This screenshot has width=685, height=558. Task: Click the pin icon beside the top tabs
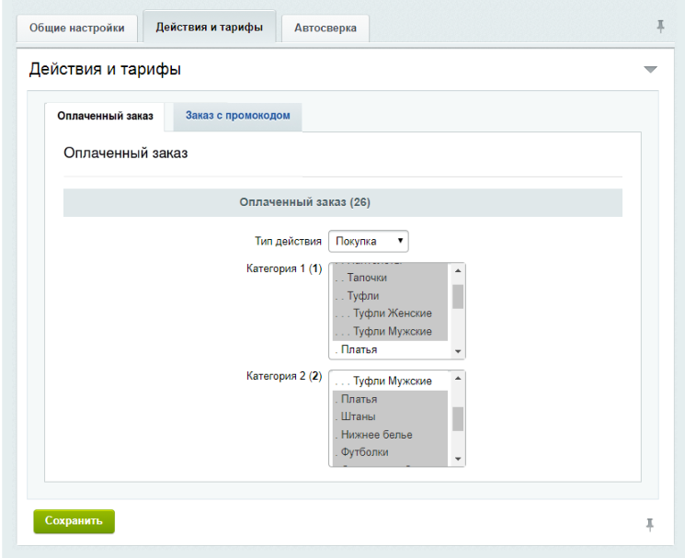point(660,27)
